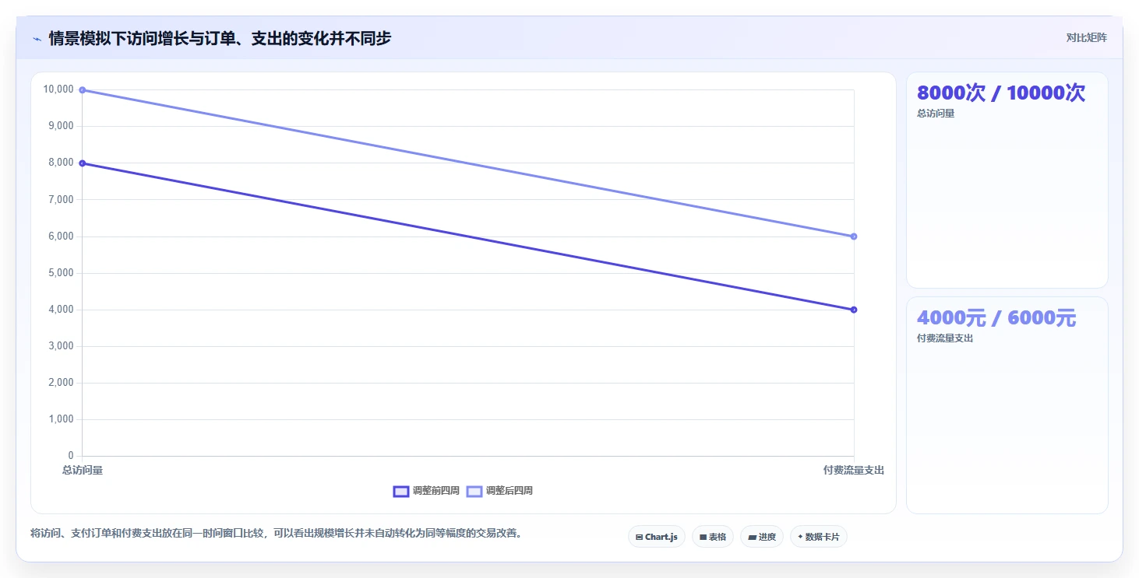Toggle the 调整后四周 legend entry

pyautogui.click(x=499, y=491)
